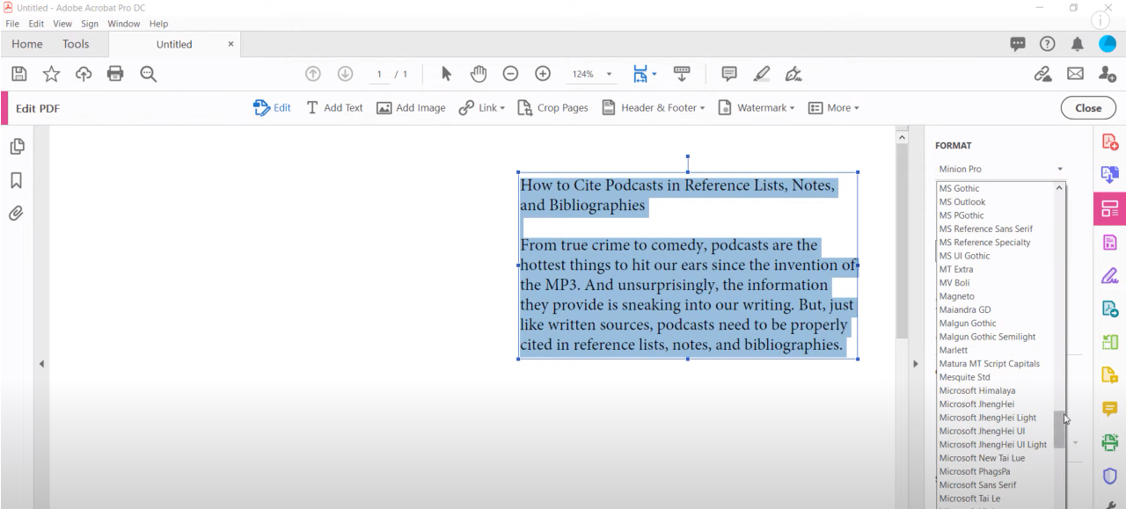Viewport: 1126px width, 509px height.
Task: Select the Malgun Gothic Semilight font
Action: 987,337
